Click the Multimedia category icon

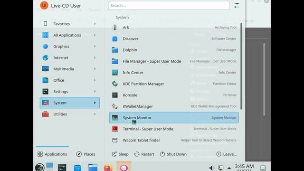(46, 68)
